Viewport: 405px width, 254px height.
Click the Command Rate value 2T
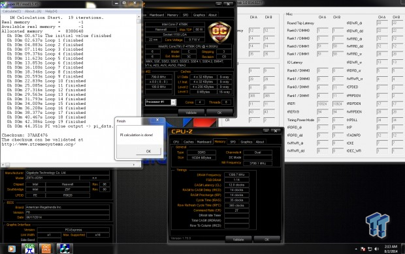[x=236, y=210]
